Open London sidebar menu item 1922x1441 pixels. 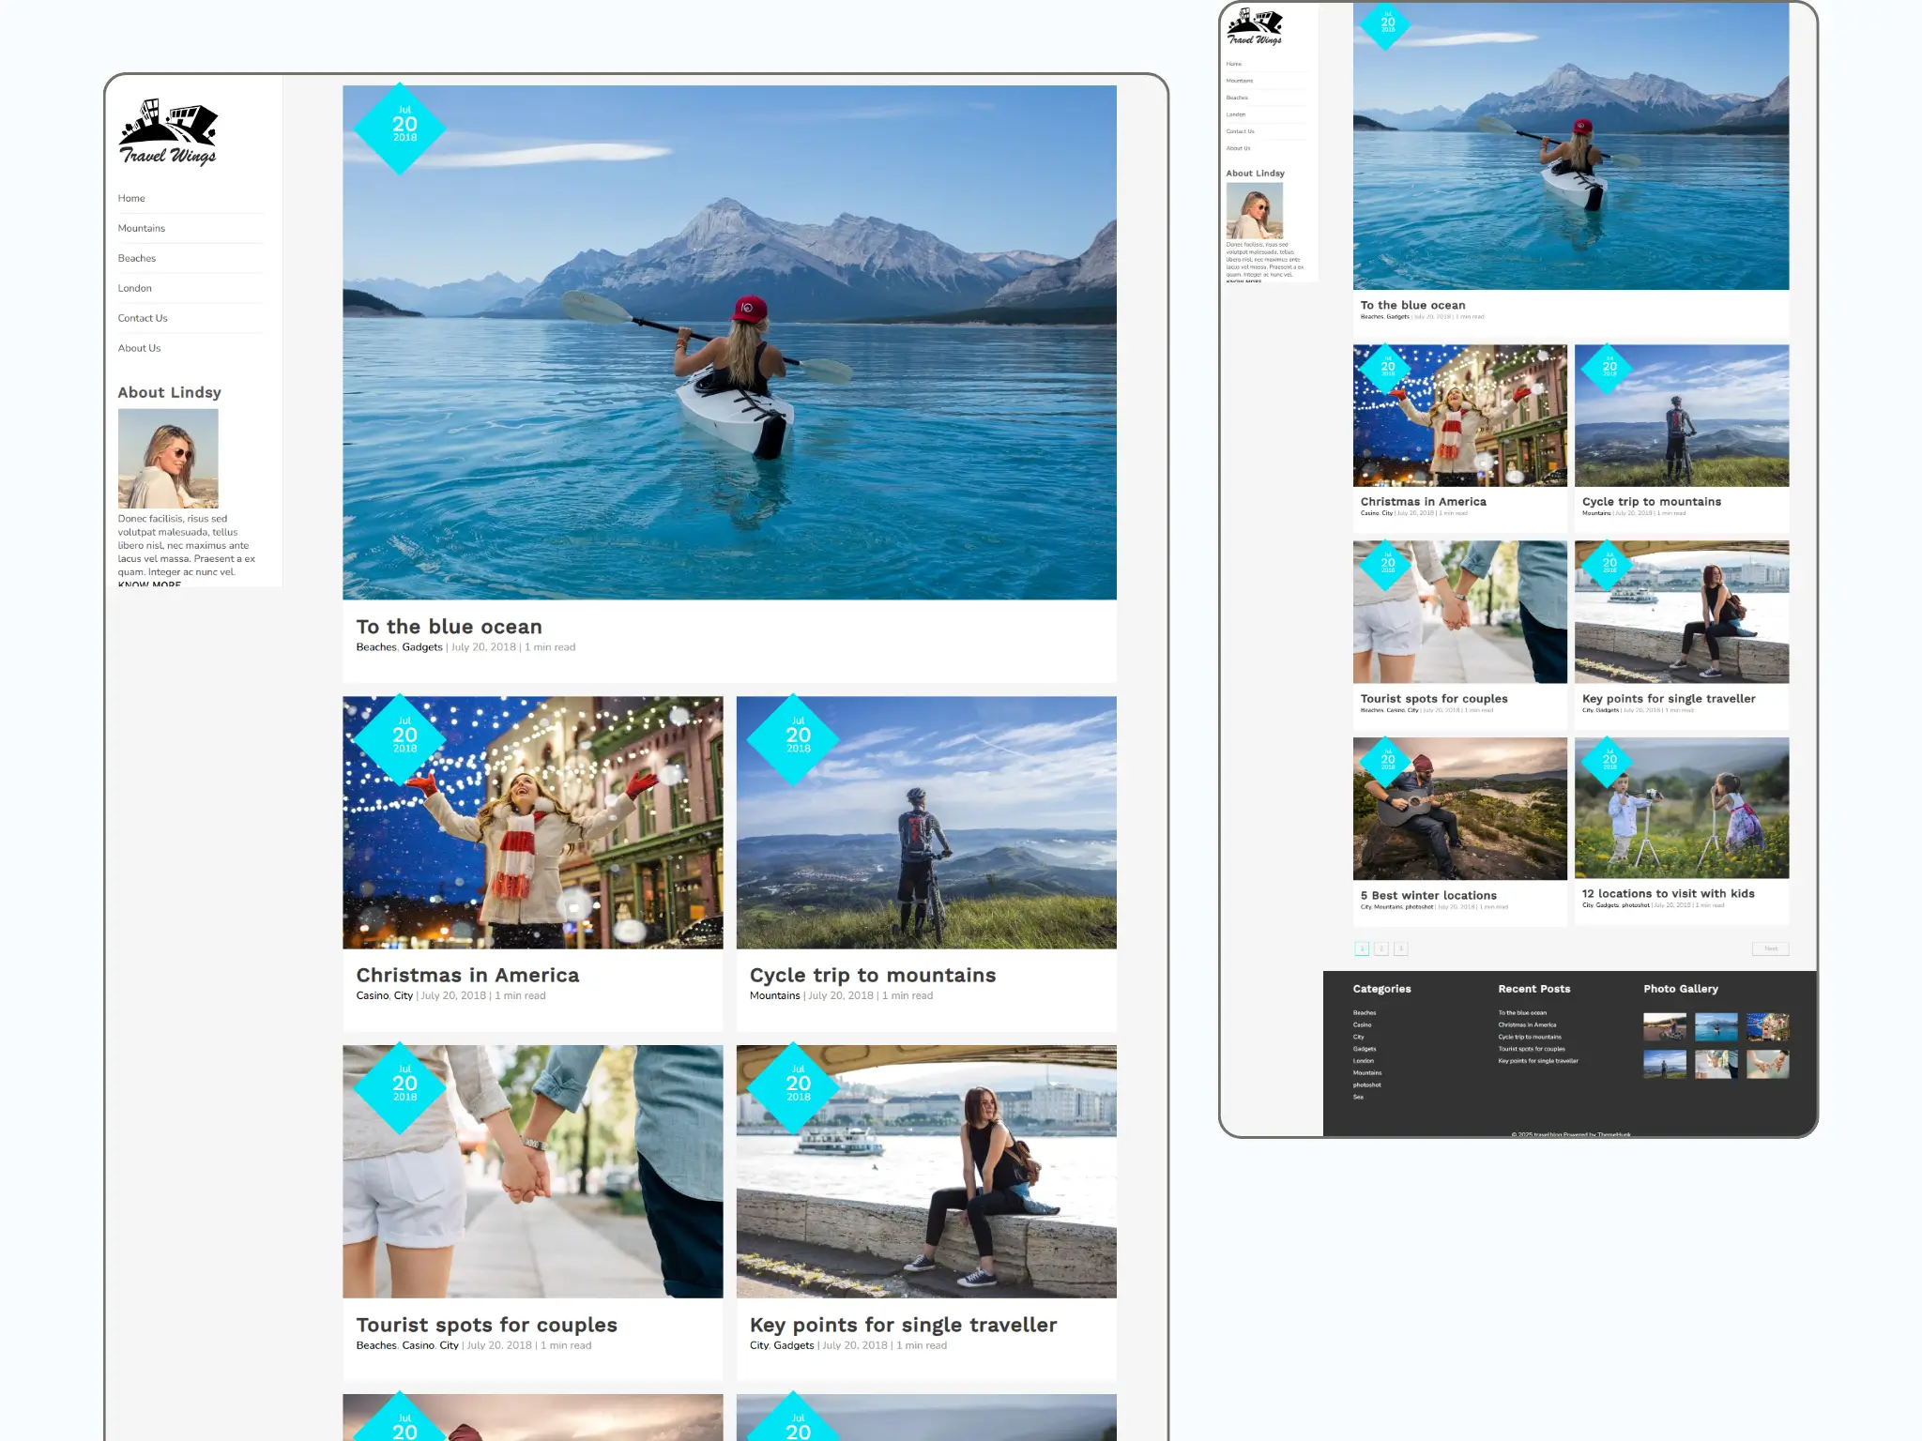pos(135,288)
